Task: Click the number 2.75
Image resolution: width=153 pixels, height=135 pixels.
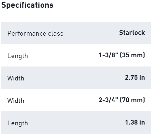Action: click(131, 77)
